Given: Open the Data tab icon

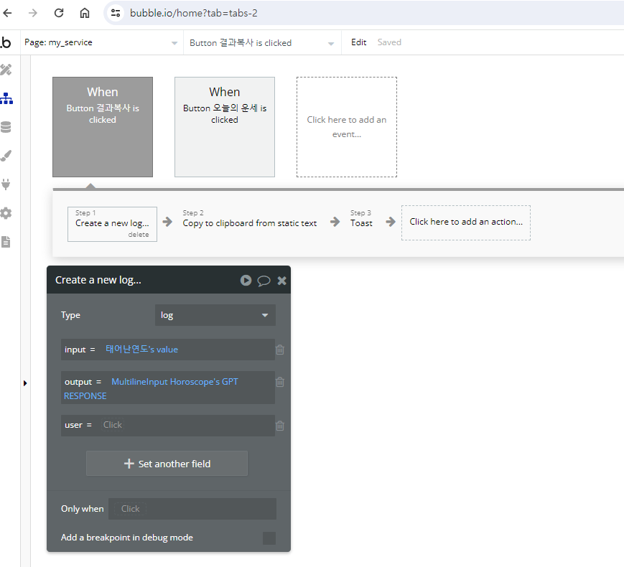Looking at the screenshot, I should point(6,127).
